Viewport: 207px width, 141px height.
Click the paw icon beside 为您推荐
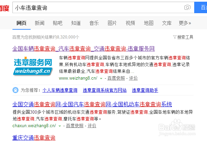tap(15, 90)
